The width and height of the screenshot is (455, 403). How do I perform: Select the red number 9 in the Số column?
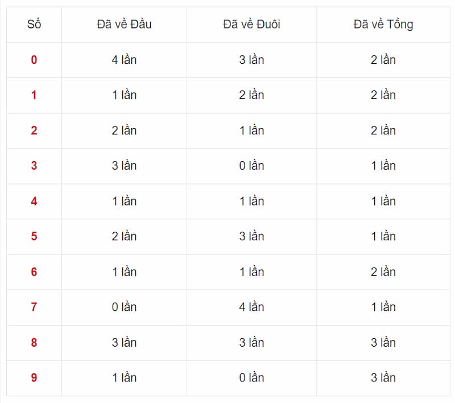pyautogui.click(x=34, y=377)
